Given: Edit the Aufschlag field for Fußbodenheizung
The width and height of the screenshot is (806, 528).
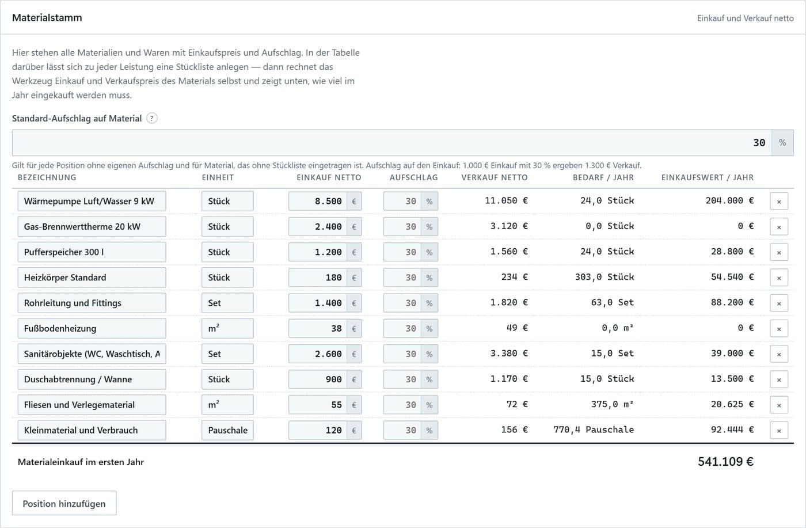Looking at the screenshot, I should click(x=402, y=328).
